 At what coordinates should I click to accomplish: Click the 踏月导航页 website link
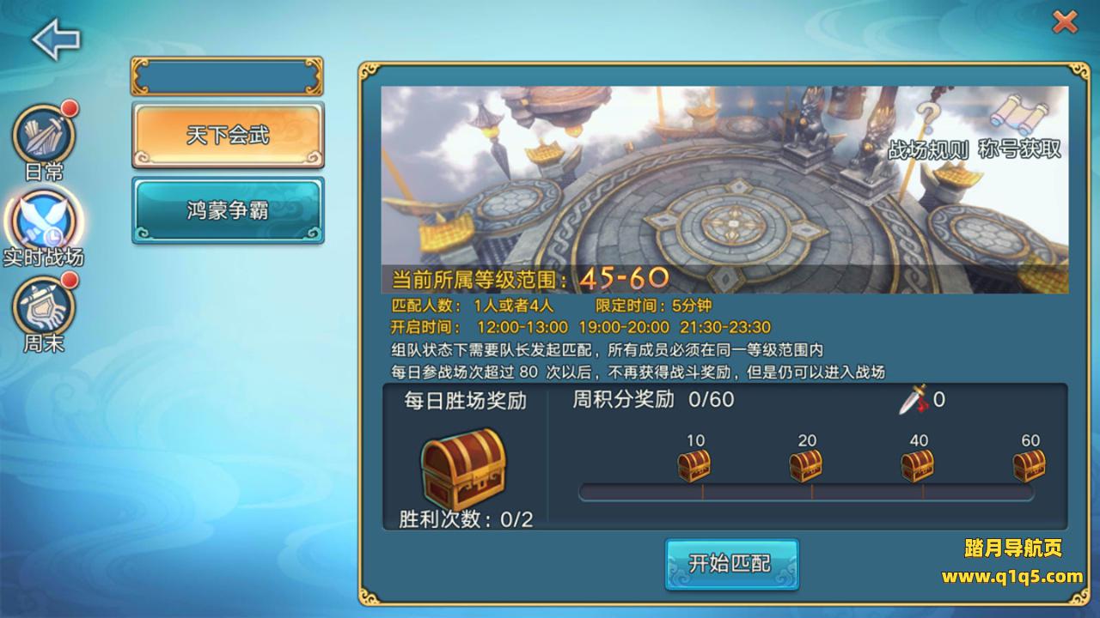tap(1013, 548)
